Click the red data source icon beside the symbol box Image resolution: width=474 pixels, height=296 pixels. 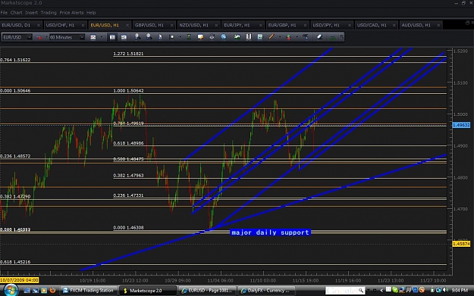(39, 37)
